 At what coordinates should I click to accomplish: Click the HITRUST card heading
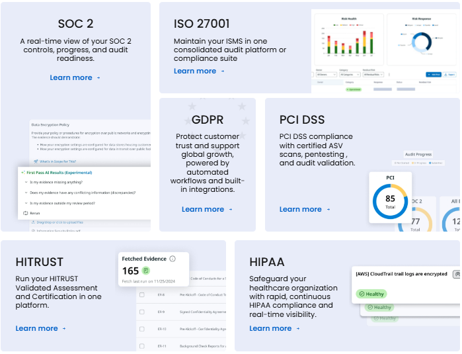(x=39, y=262)
